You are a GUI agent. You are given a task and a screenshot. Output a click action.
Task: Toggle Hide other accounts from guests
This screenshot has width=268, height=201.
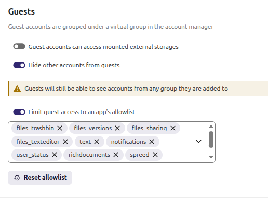tap(19, 65)
